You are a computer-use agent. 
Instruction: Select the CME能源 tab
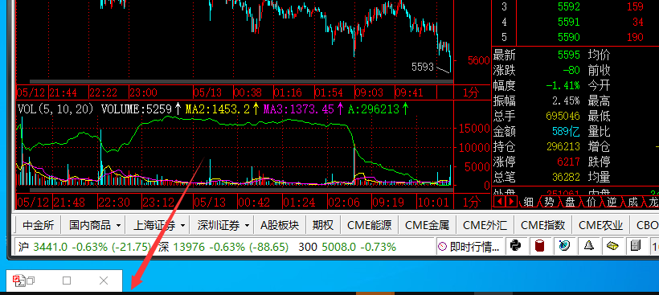click(370, 226)
